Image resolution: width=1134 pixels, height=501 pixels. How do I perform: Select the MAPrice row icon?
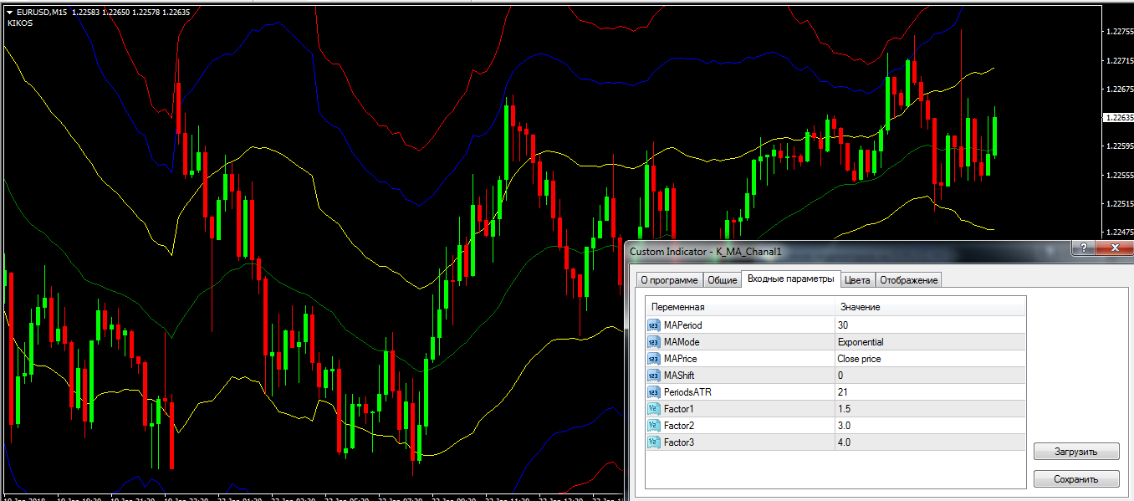pyautogui.click(x=653, y=359)
